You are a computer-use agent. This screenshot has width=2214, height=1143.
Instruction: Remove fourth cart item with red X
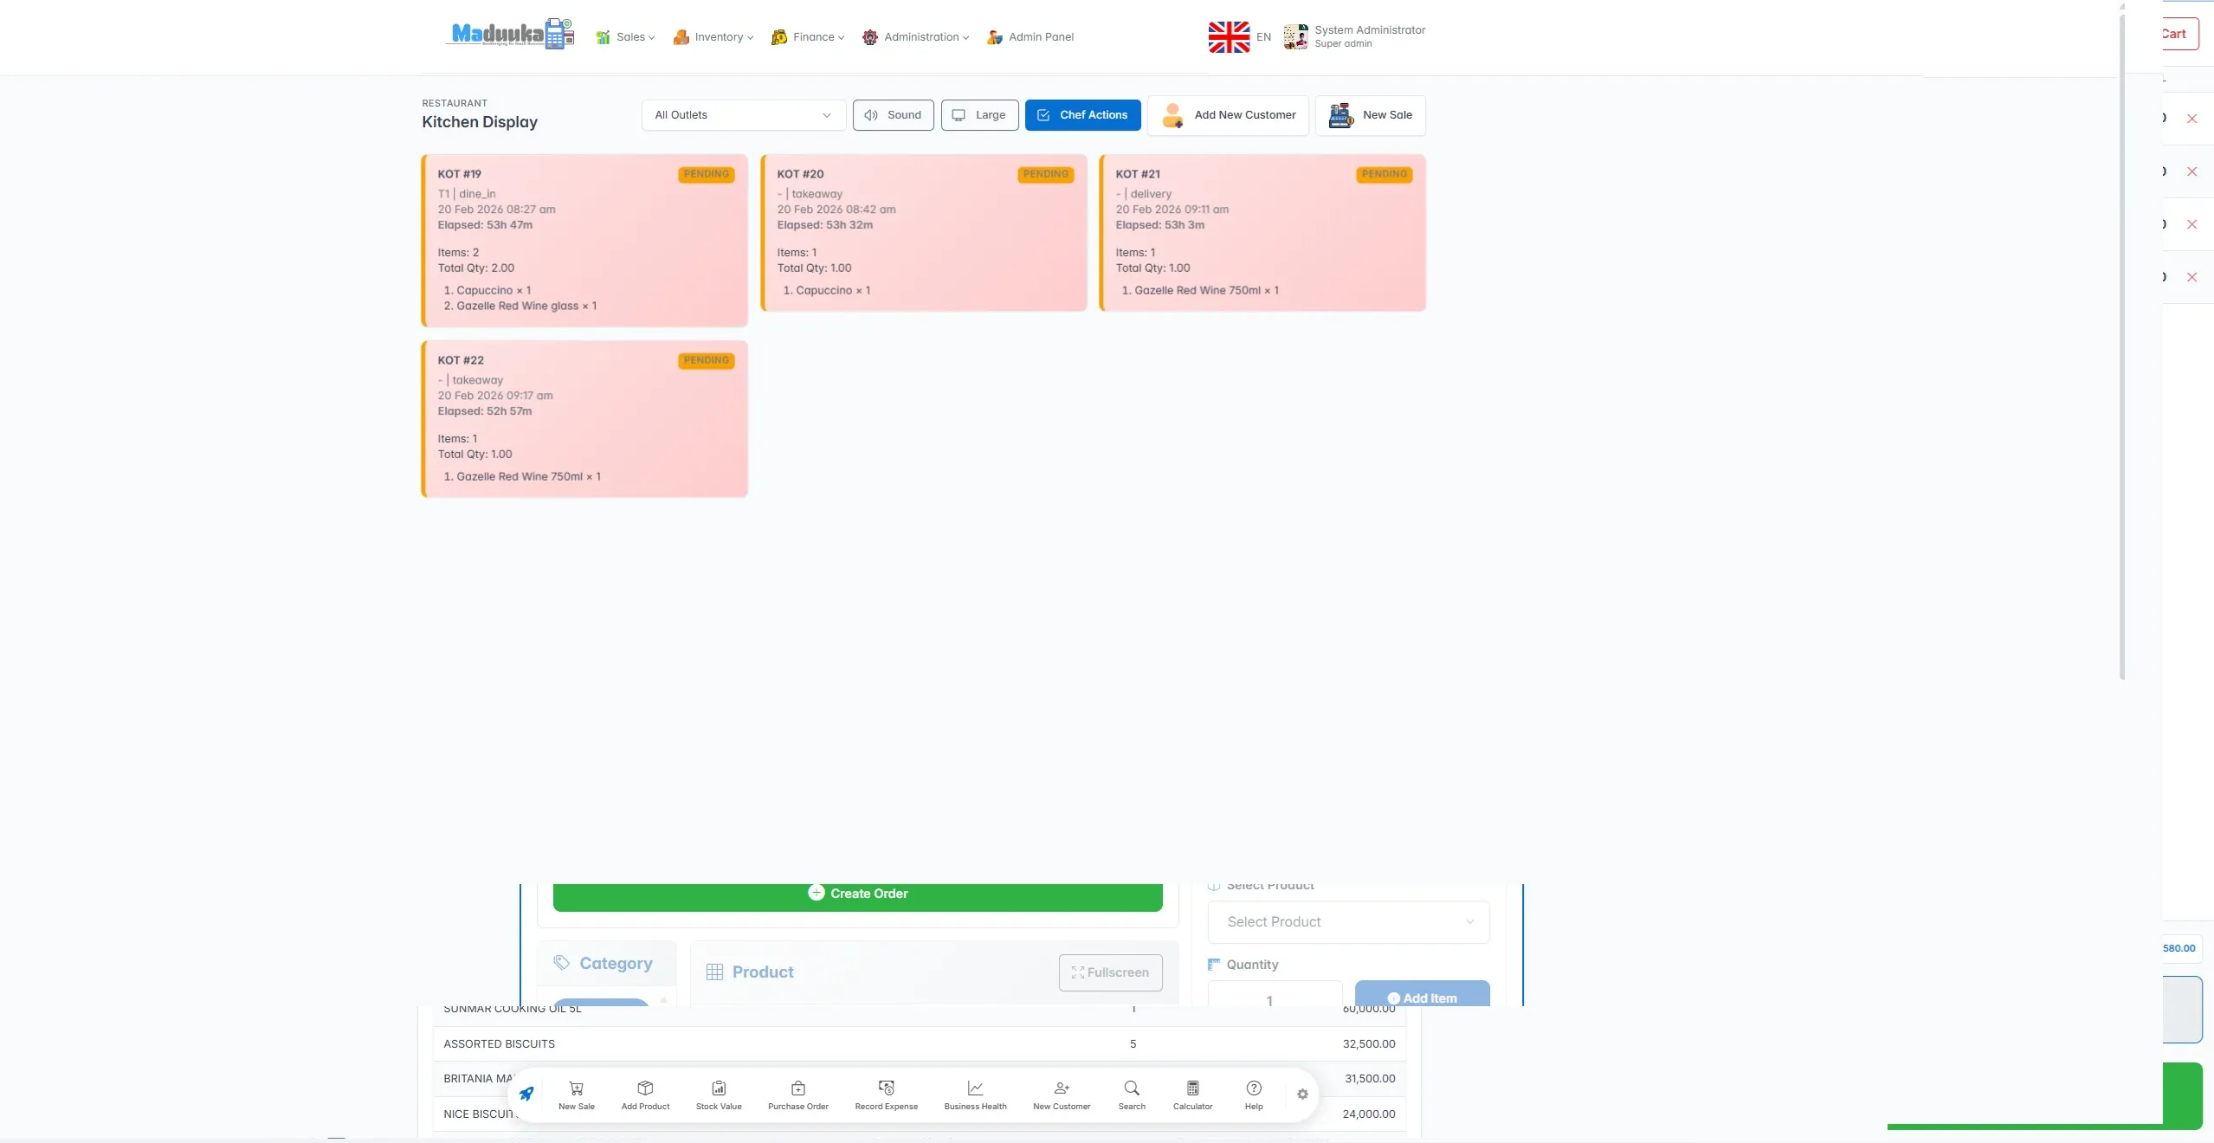[2191, 277]
